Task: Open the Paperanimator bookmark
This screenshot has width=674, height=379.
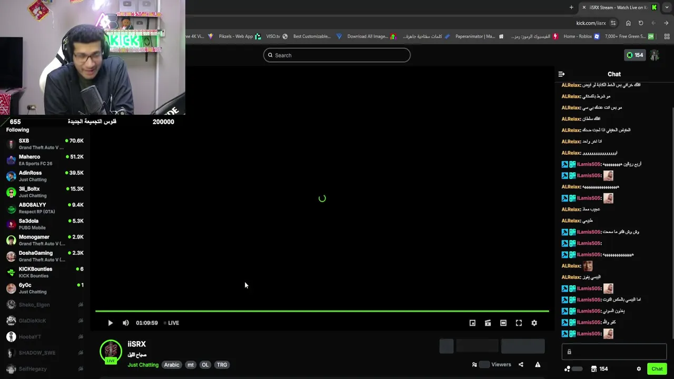Action: 479,36
